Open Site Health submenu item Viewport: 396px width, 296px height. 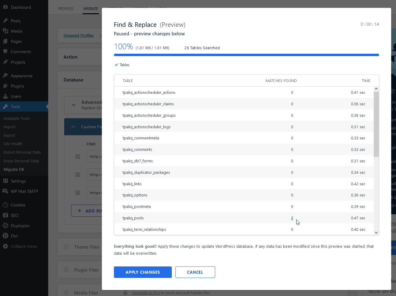click(x=13, y=144)
